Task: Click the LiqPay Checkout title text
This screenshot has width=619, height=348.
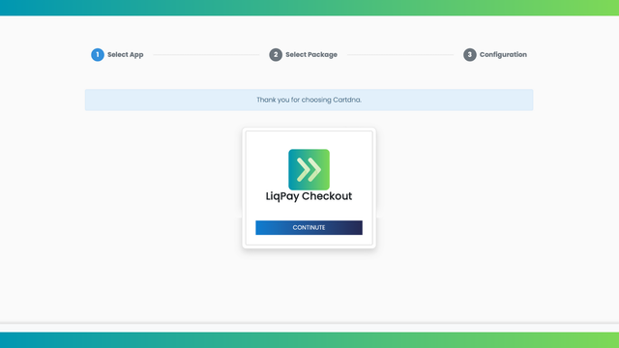Action: pos(309,196)
